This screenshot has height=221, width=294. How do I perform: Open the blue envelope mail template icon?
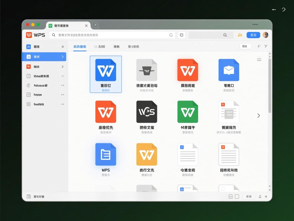pyautogui.click(x=229, y=70)
